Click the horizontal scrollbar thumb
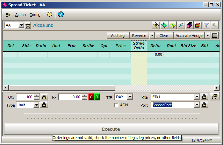Viewport: 223px width, 145px height. (62, 88)
